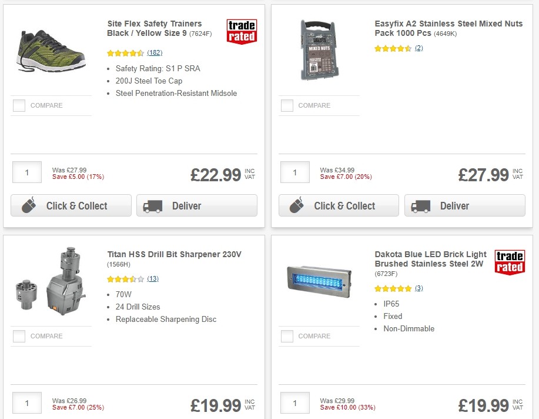The image size is (539, 419).
Task: Open the 13 reviews link for Titan sharpener
Action: pos(153,278)
